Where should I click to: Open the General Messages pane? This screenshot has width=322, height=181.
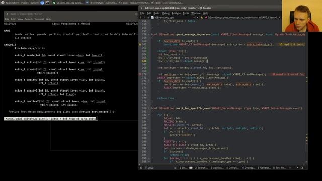point(264,168)
